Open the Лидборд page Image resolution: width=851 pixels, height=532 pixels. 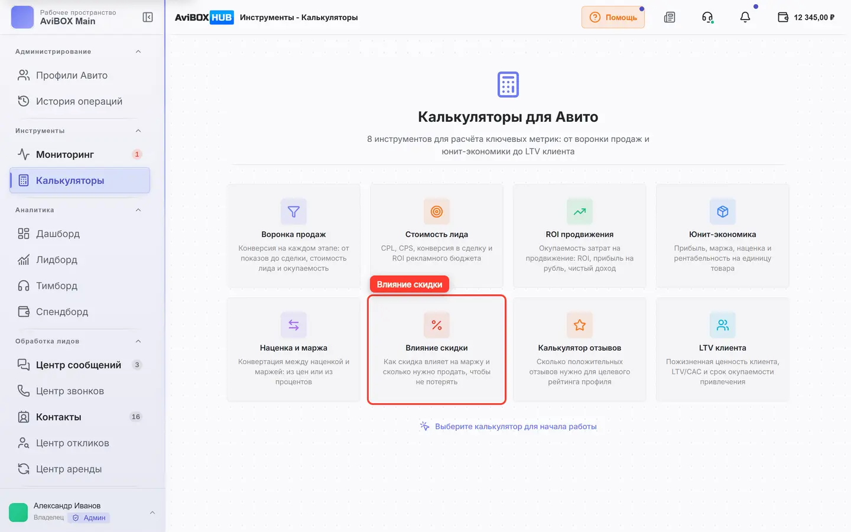coord(80,259)
